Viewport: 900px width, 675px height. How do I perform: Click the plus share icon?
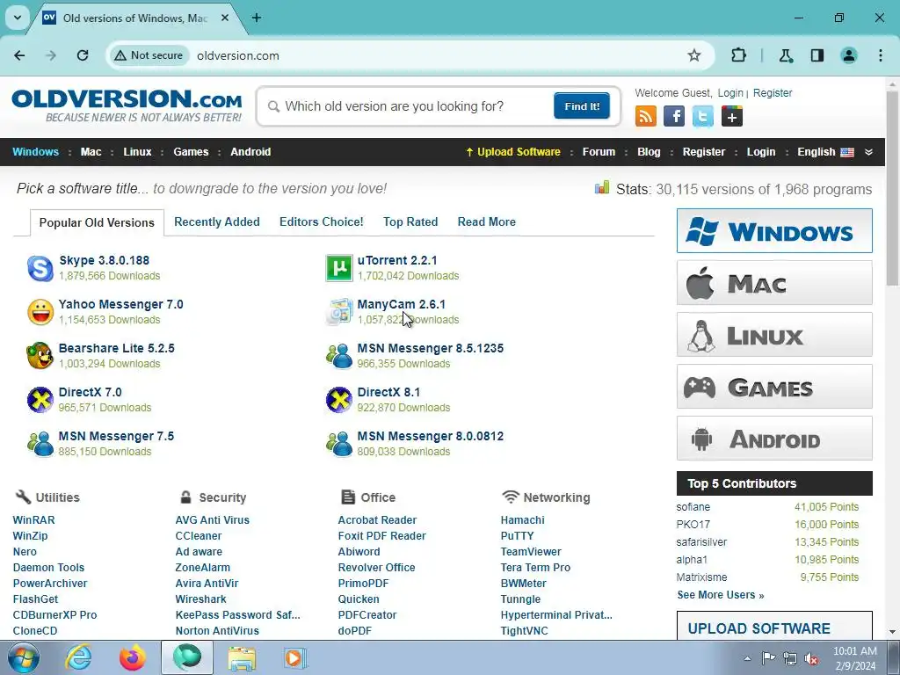coord(732,117)
